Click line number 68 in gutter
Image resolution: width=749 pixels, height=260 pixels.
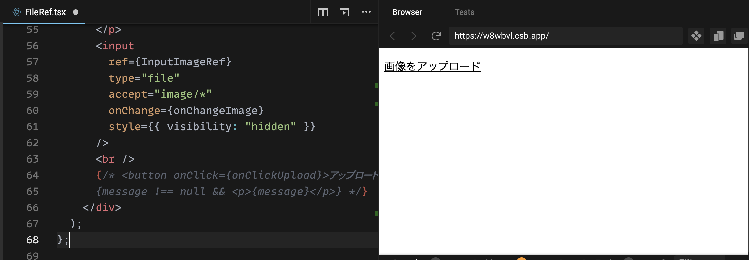(33, 240)
